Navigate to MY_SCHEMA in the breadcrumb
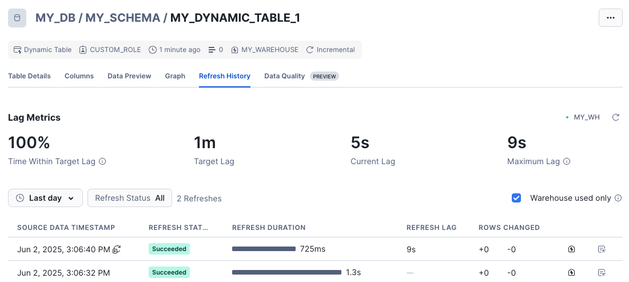 pyautogui.click(x=123, y=18)
